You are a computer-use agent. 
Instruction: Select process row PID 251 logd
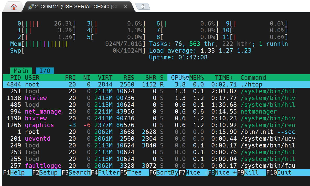[156, 91]
